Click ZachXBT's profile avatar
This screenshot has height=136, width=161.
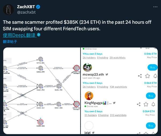(8, 10)
